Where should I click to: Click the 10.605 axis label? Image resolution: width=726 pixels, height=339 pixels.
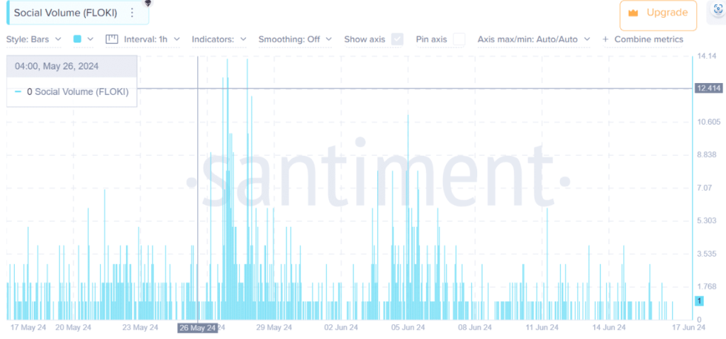(x=708, y=122)
